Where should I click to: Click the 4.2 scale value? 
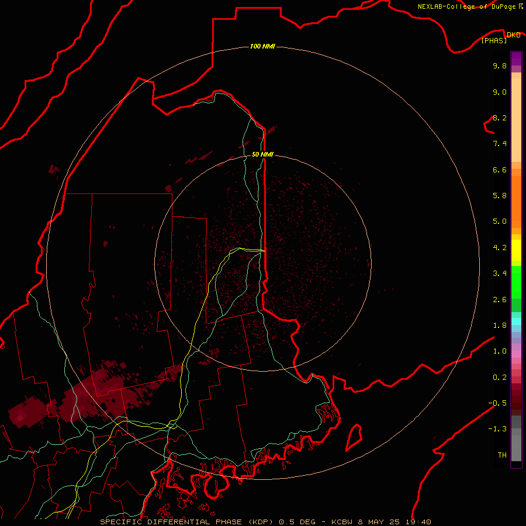(x=500, y=248)
